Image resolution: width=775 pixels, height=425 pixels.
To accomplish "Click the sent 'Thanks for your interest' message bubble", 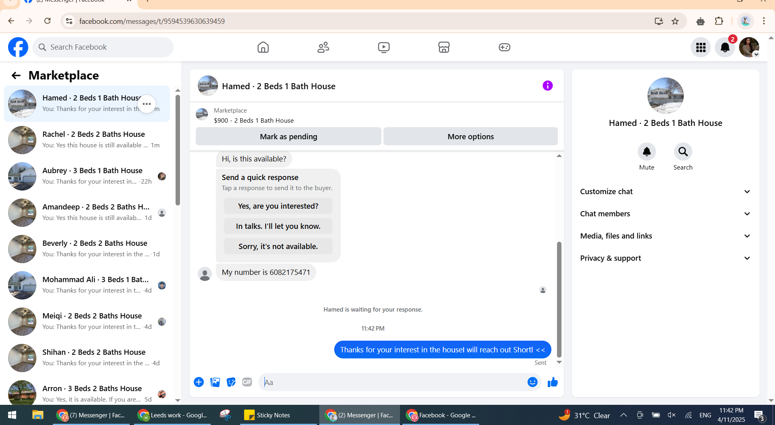I will coord(442,350).
